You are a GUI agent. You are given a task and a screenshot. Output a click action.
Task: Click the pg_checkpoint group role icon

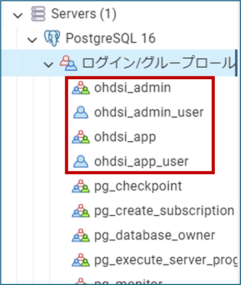click(81, 186)
